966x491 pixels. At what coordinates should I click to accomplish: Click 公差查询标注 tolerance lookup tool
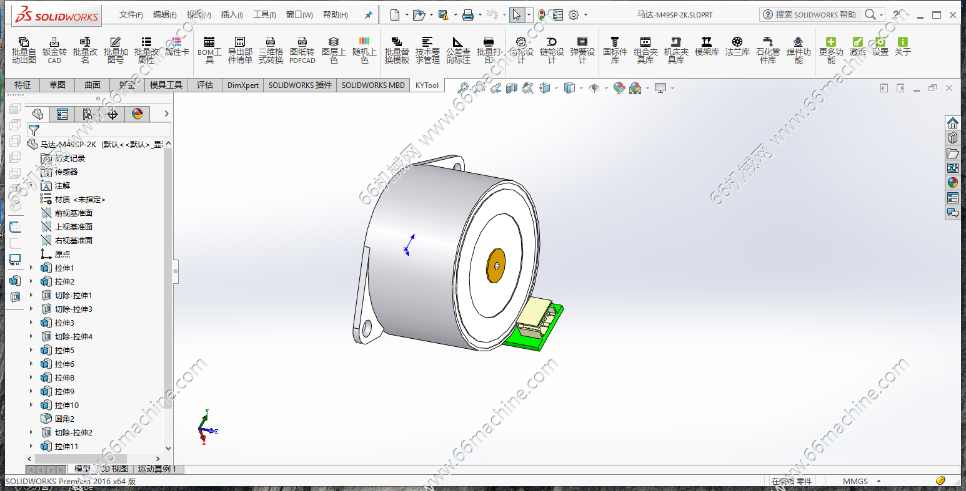pos(458,50)
